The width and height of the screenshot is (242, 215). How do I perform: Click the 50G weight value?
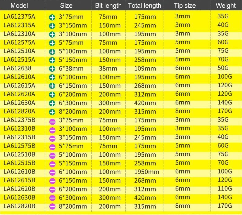pos(223,68)
